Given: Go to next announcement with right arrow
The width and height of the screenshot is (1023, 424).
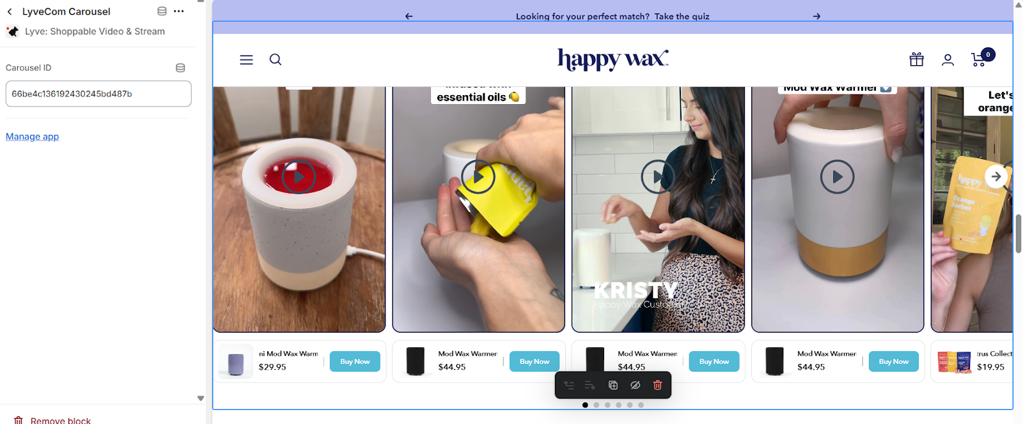Looking at the screenshot, I should pyautogui.click(x=816, y=17).
